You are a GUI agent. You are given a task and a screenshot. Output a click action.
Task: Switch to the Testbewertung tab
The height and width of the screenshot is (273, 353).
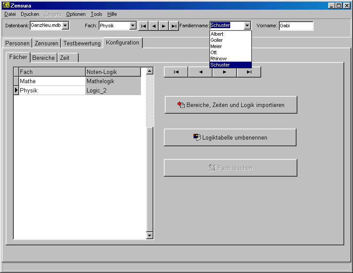coord(82,43)
